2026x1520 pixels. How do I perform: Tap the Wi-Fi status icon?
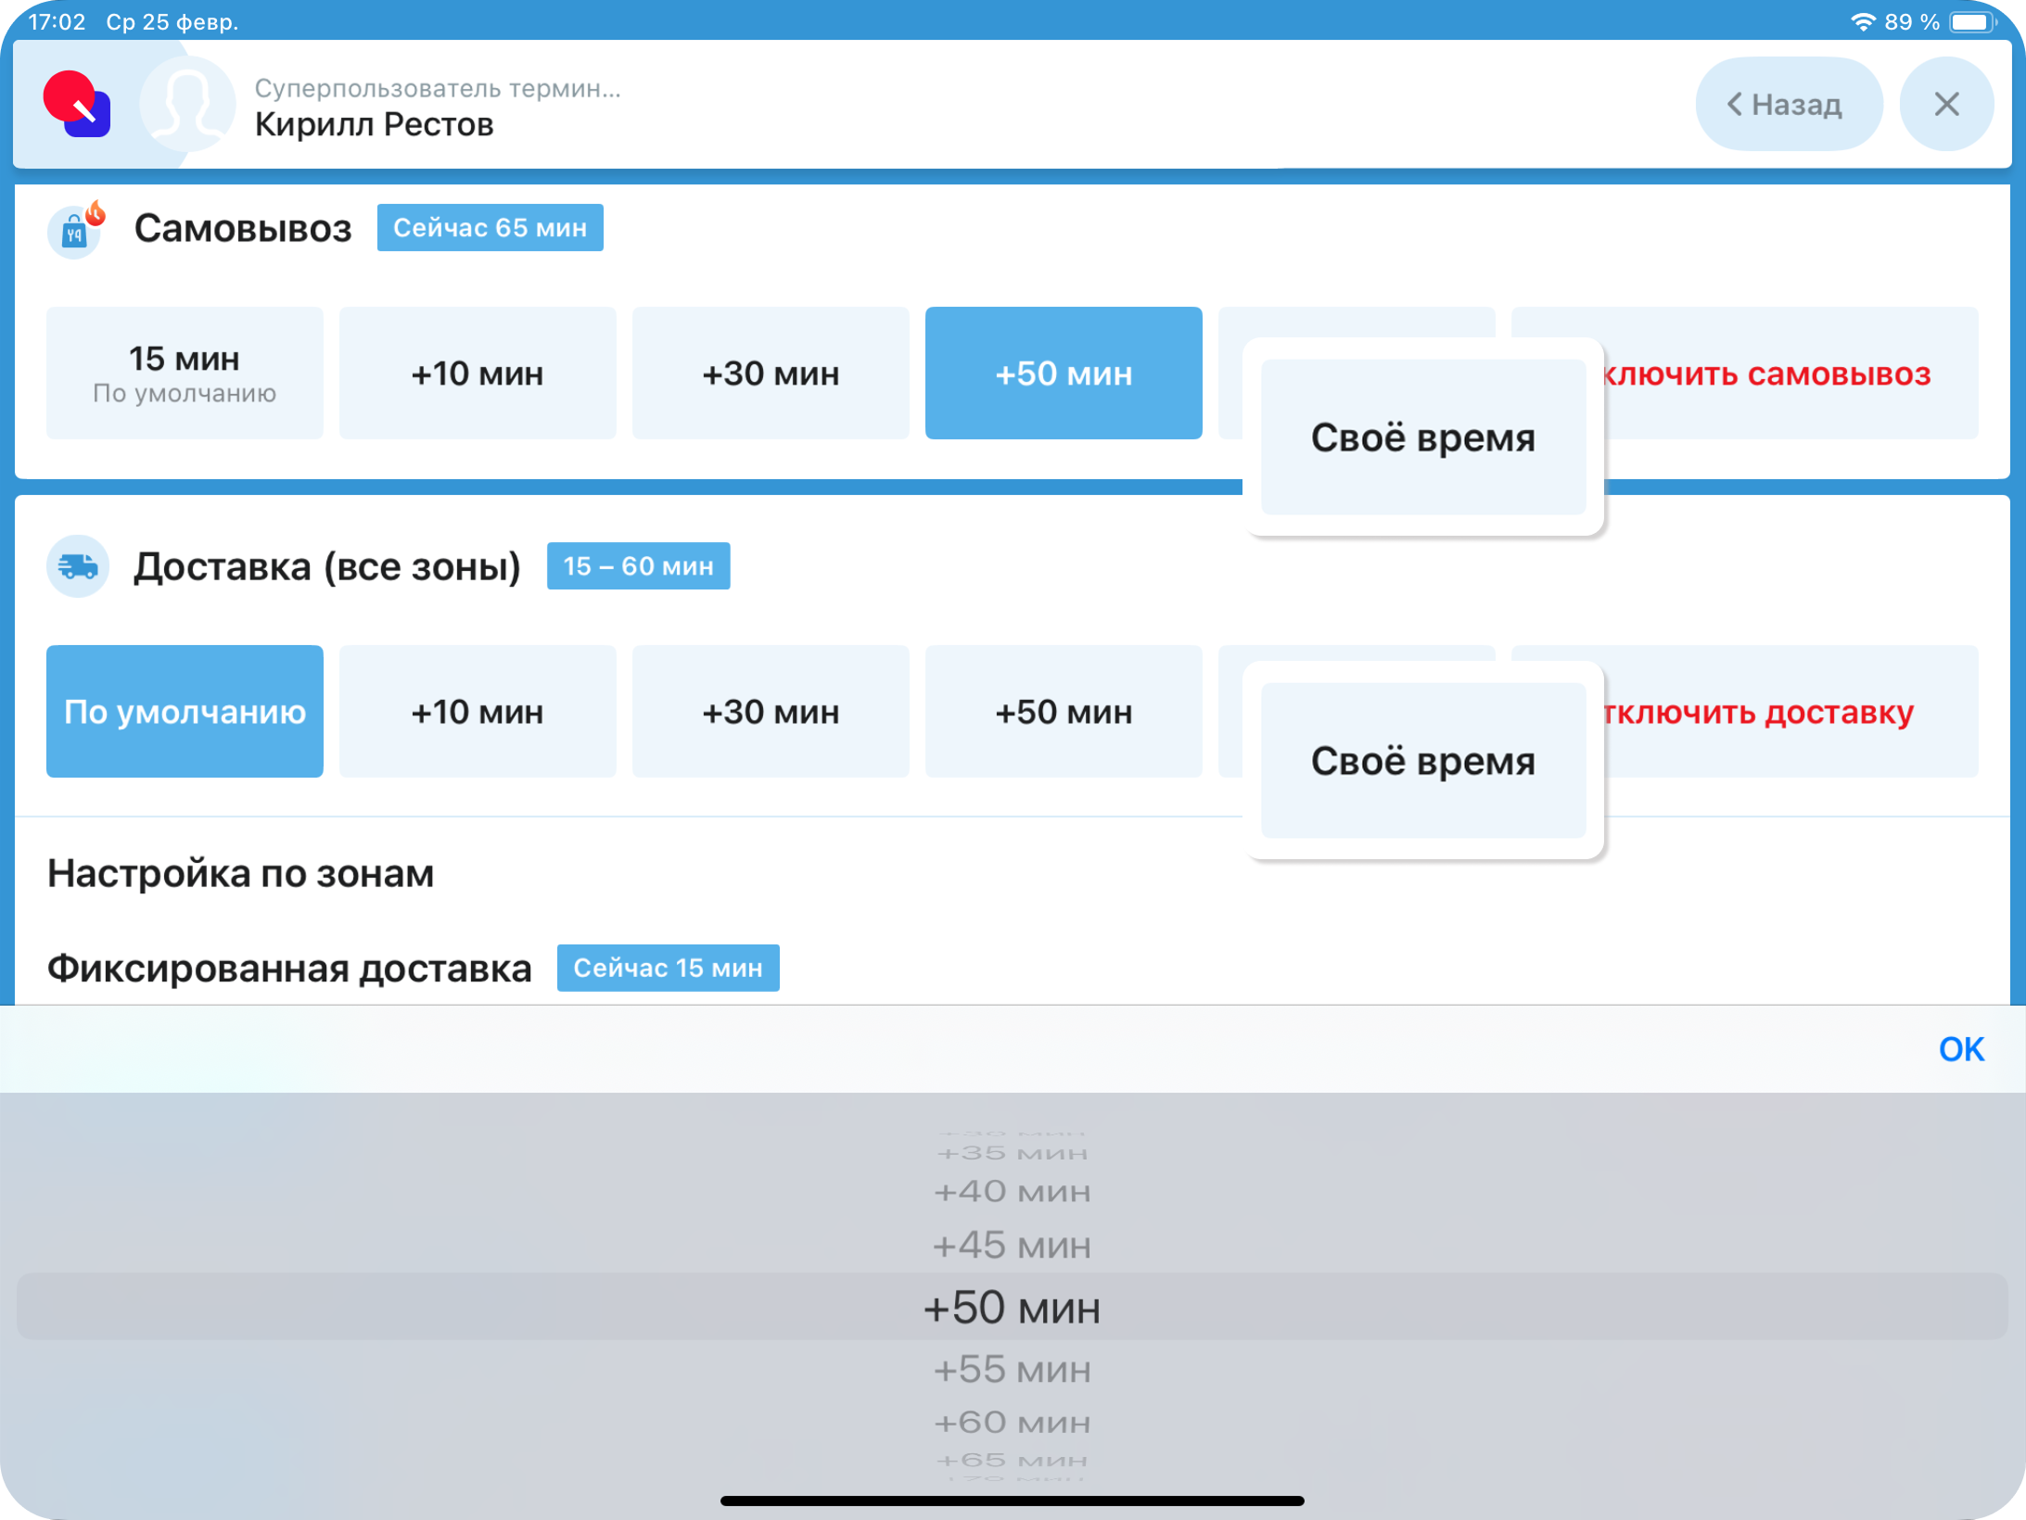tap(1862, 21)
